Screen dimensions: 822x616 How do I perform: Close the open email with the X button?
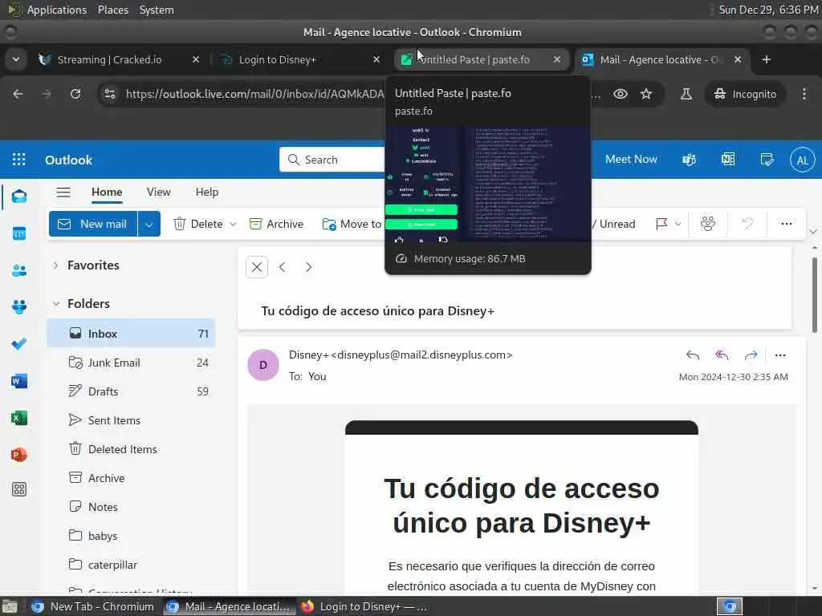click(x=257, y=267)
